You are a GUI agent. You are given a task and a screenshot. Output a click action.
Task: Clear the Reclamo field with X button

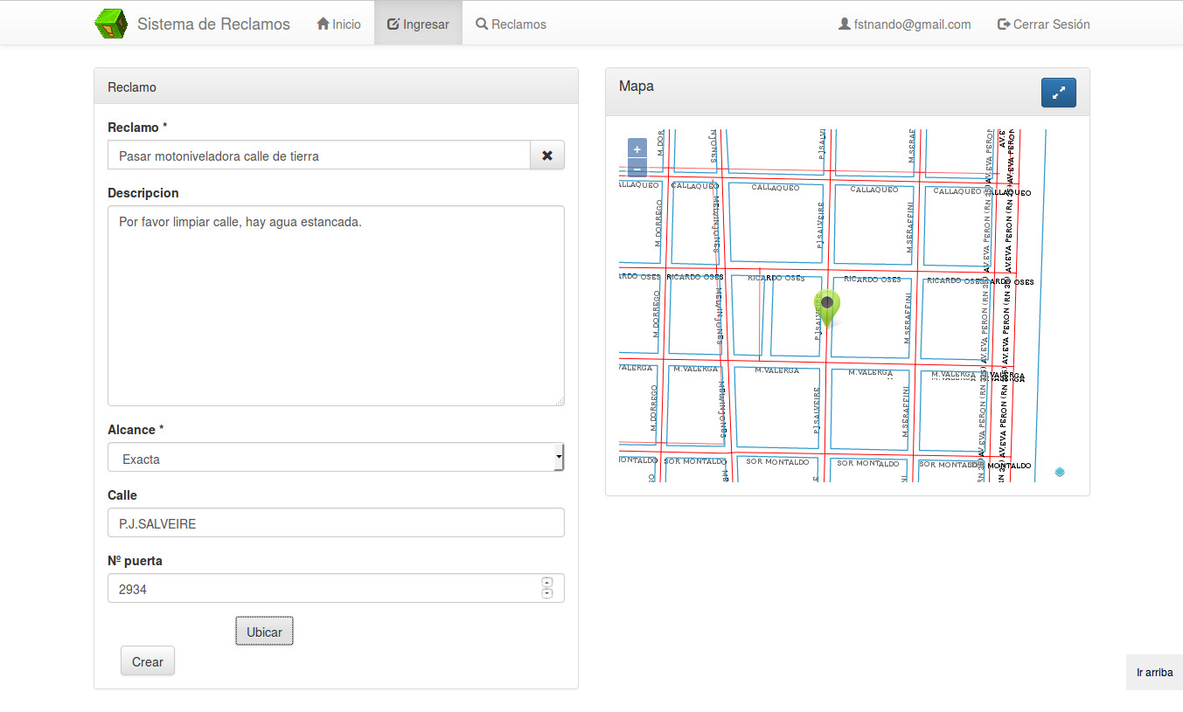pos(546,156)
